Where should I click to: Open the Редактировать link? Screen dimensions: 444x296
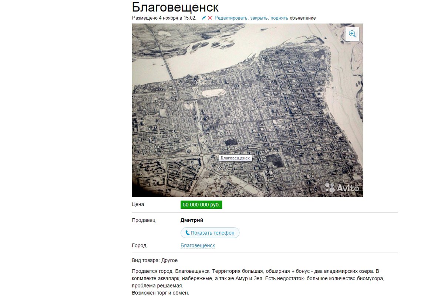click(x=232, y=18)
